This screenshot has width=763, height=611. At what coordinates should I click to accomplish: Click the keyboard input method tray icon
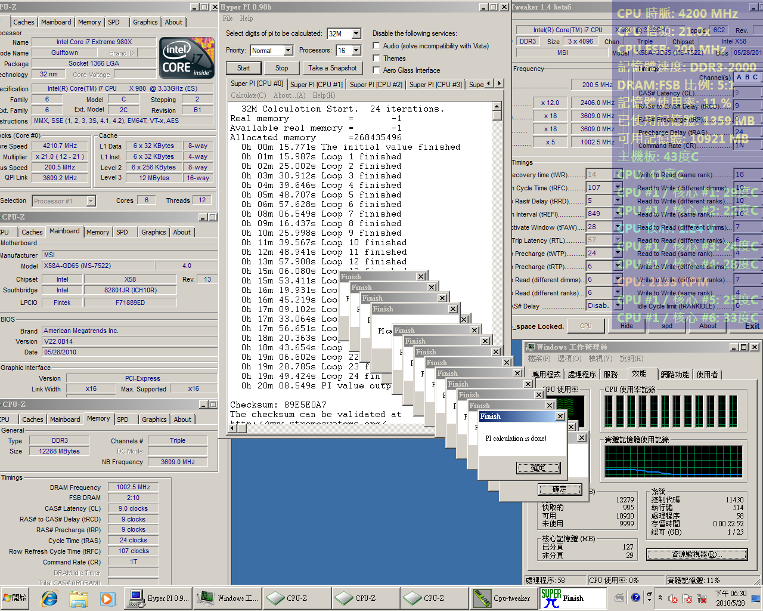pos(620,597)
